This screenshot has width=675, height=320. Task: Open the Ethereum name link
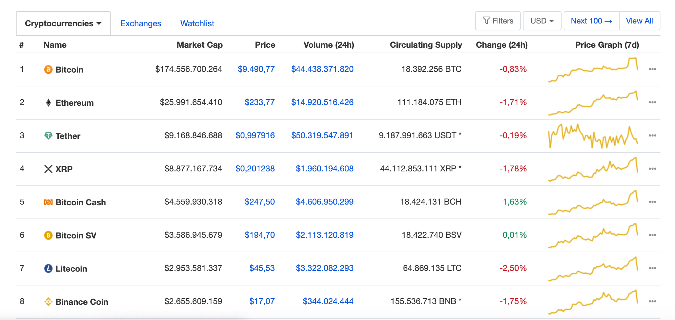(75, 103)
